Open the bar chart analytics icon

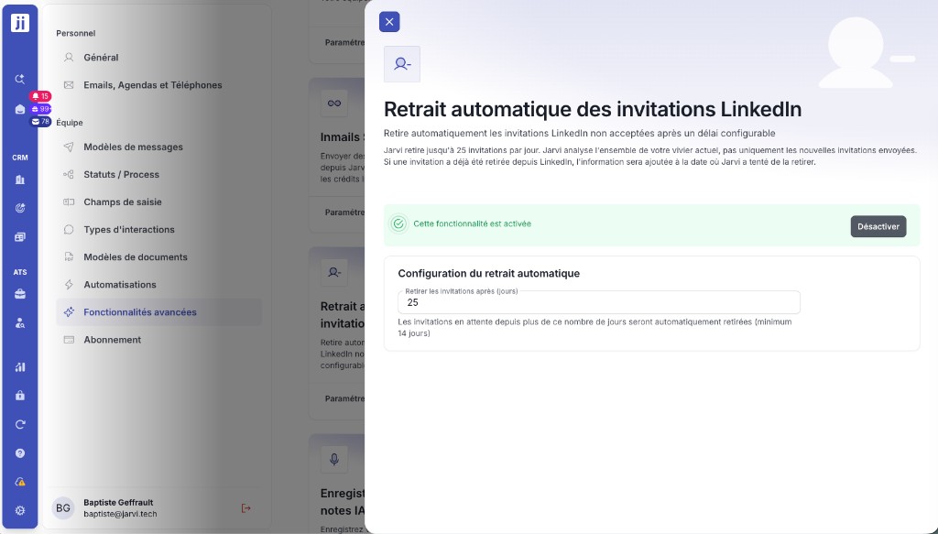point(20,366)
